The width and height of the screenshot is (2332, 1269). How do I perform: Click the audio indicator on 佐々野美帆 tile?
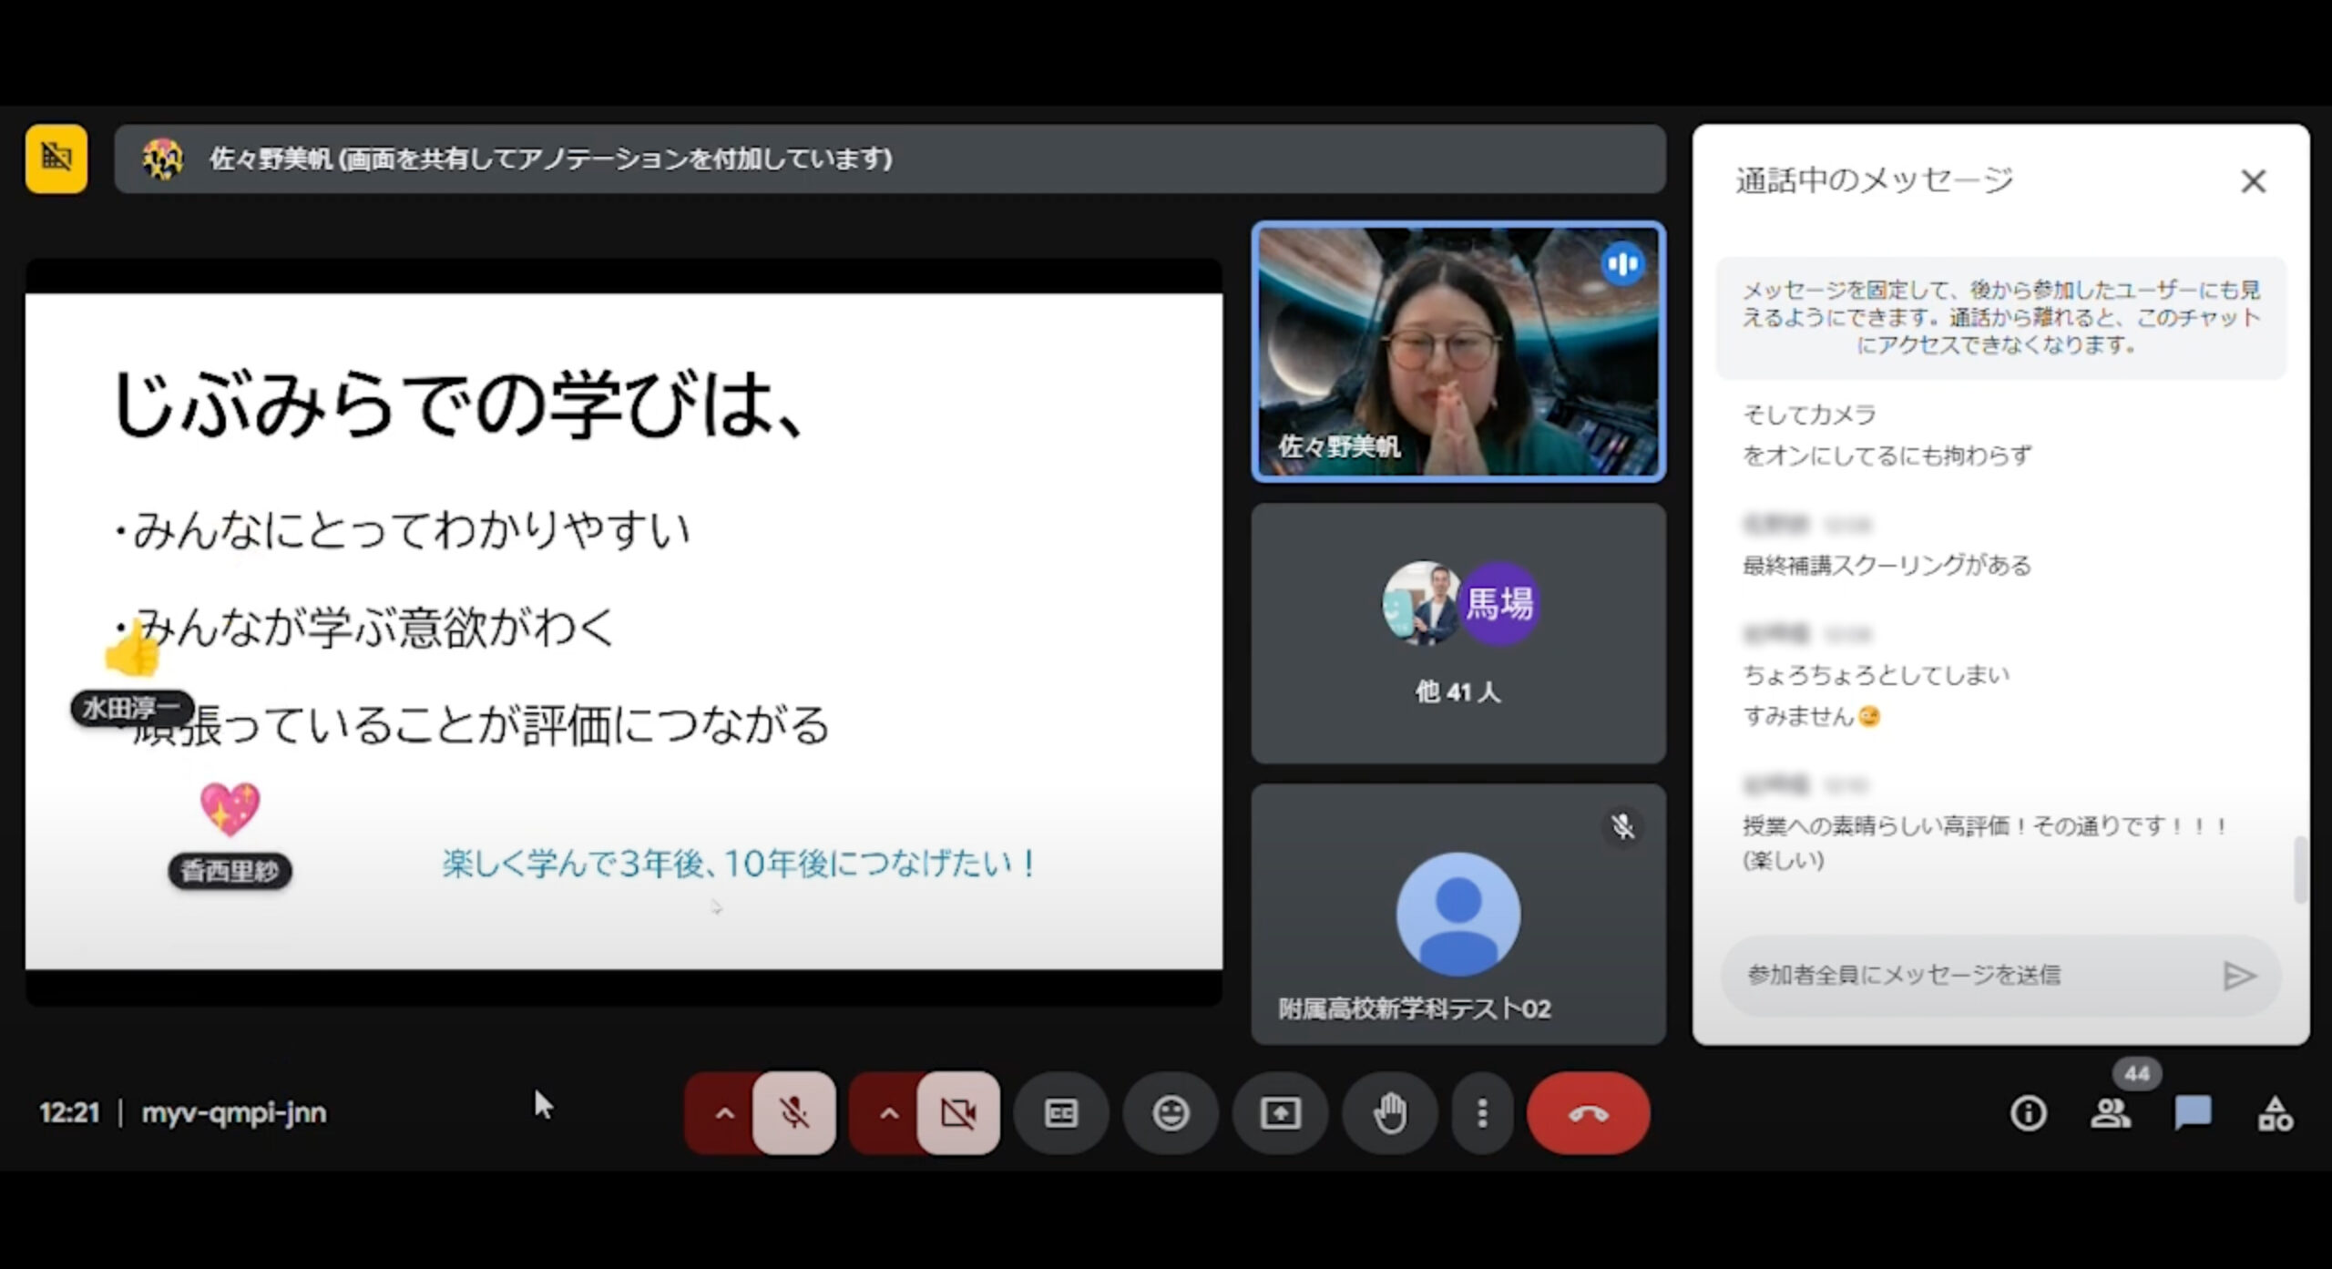click(x=1622, y=264)
